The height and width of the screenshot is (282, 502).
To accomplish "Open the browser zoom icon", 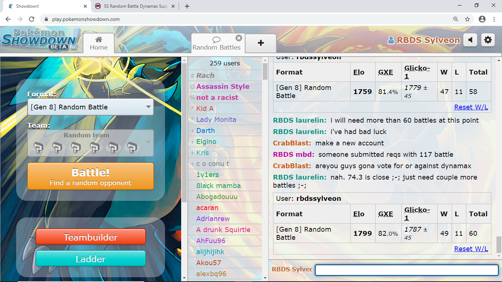I will [x=456, y=19].
